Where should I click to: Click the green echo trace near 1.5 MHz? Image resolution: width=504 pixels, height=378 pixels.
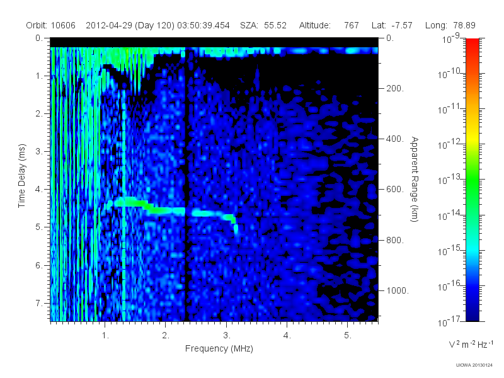134,203
